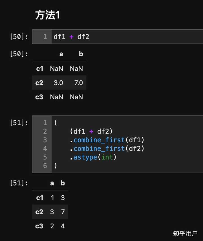Click the combine_first(df2) line of code
The height and width of the screenshot is (241, 203).
pyautogui.click(x=109, y=149)
